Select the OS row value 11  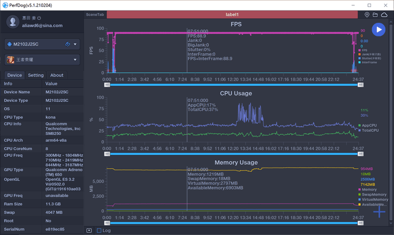pyautogui.click(x=48, y=109)
